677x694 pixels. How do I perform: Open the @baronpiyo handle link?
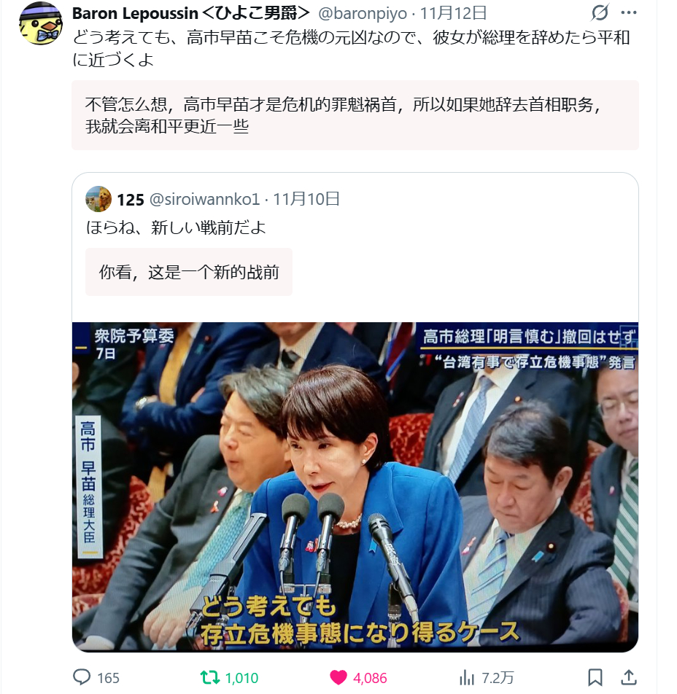[363, 13]
